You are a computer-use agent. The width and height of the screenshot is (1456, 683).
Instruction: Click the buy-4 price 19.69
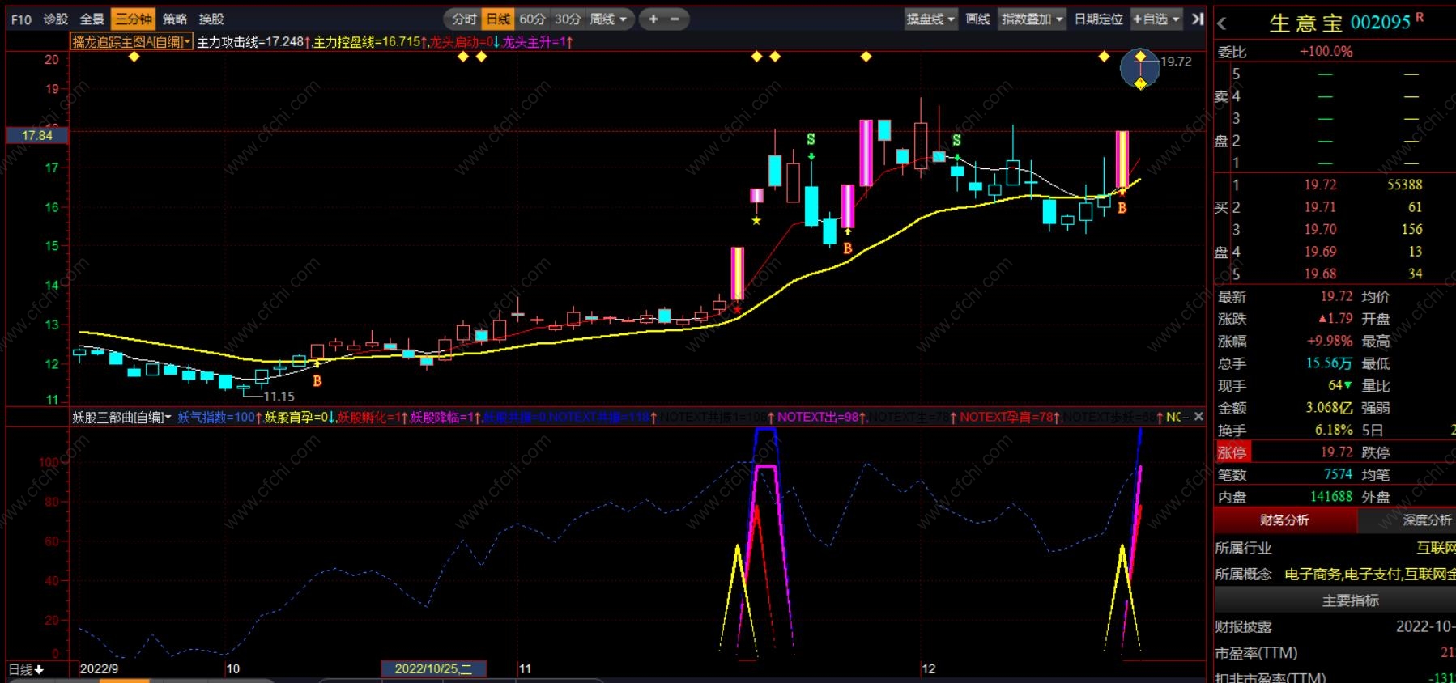click(x=1320, y=252)
